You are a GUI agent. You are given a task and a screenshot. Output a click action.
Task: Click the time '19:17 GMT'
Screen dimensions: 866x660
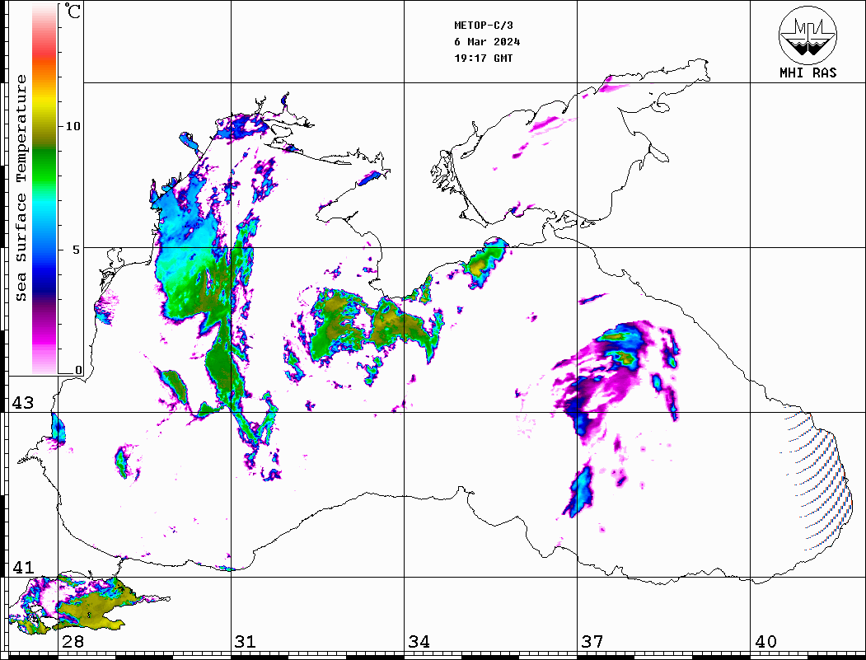[x=484, y=59]
